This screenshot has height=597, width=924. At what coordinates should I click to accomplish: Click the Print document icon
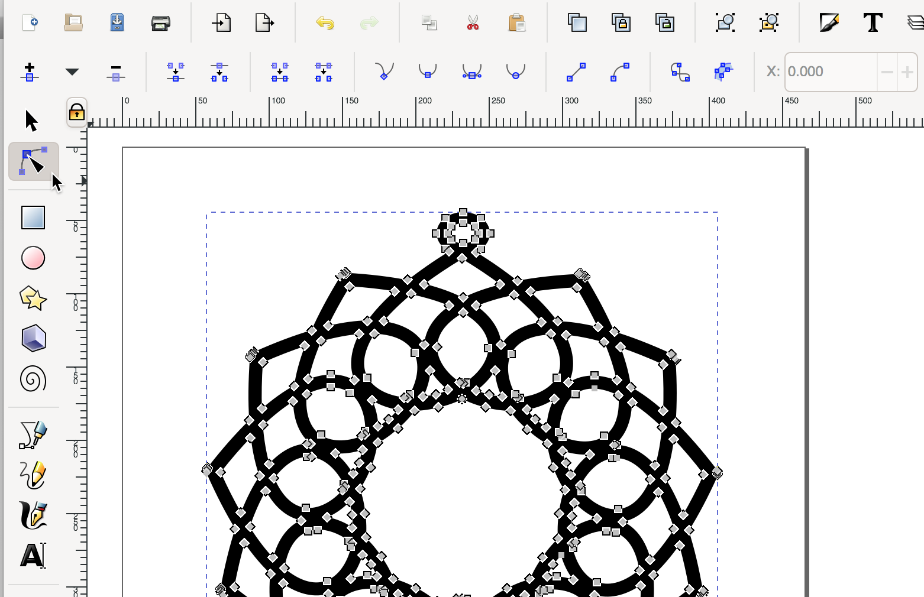click(160, 24)
